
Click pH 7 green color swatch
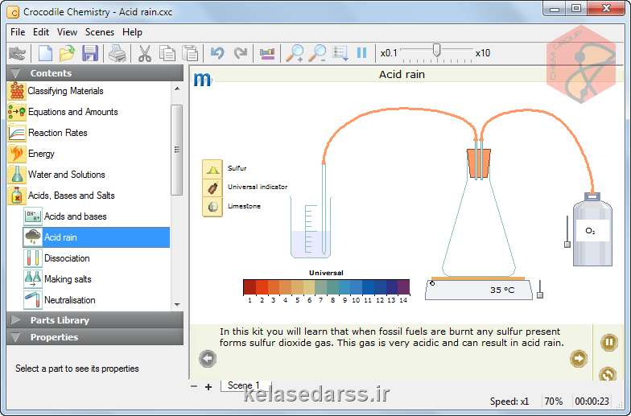(320, 287)
